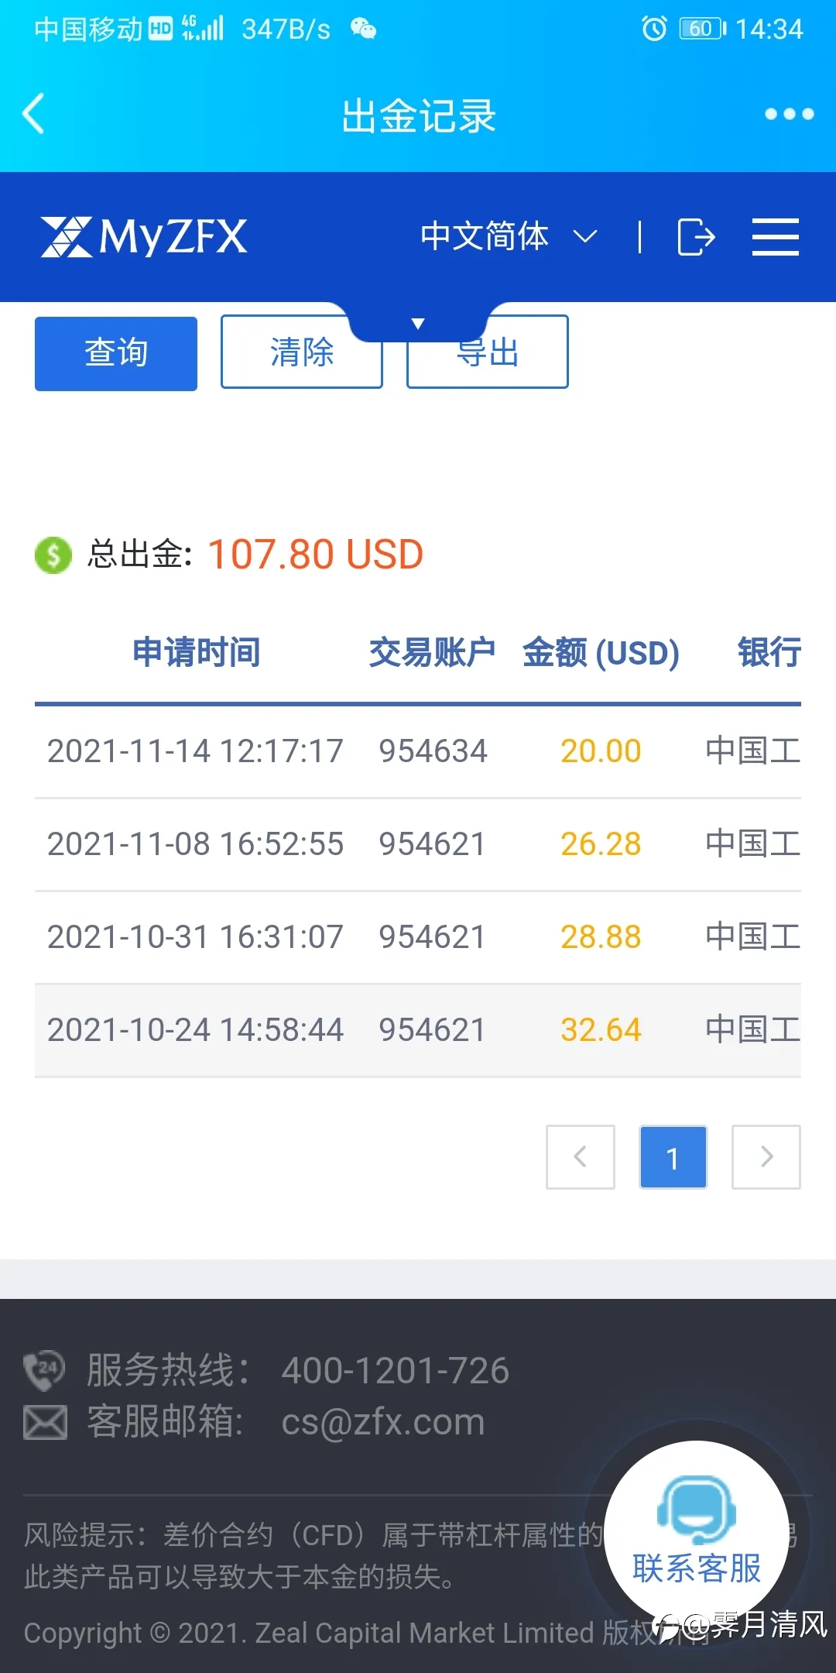836x1673 pixels.
Task: Click the 查询 search button
Action: click(x=116, y=353)
